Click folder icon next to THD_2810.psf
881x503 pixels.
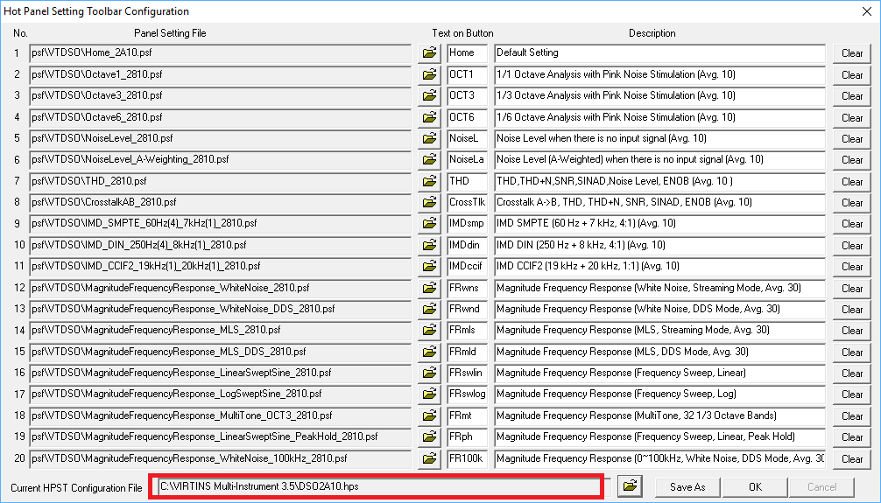coord(429,181)
